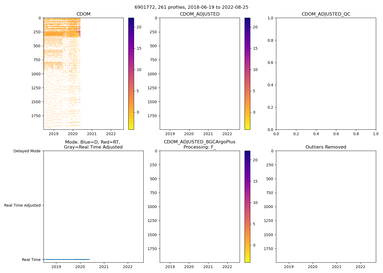
Task: Click the Real Time axis label
Action: pyautogui.click(x=31, y=260)
